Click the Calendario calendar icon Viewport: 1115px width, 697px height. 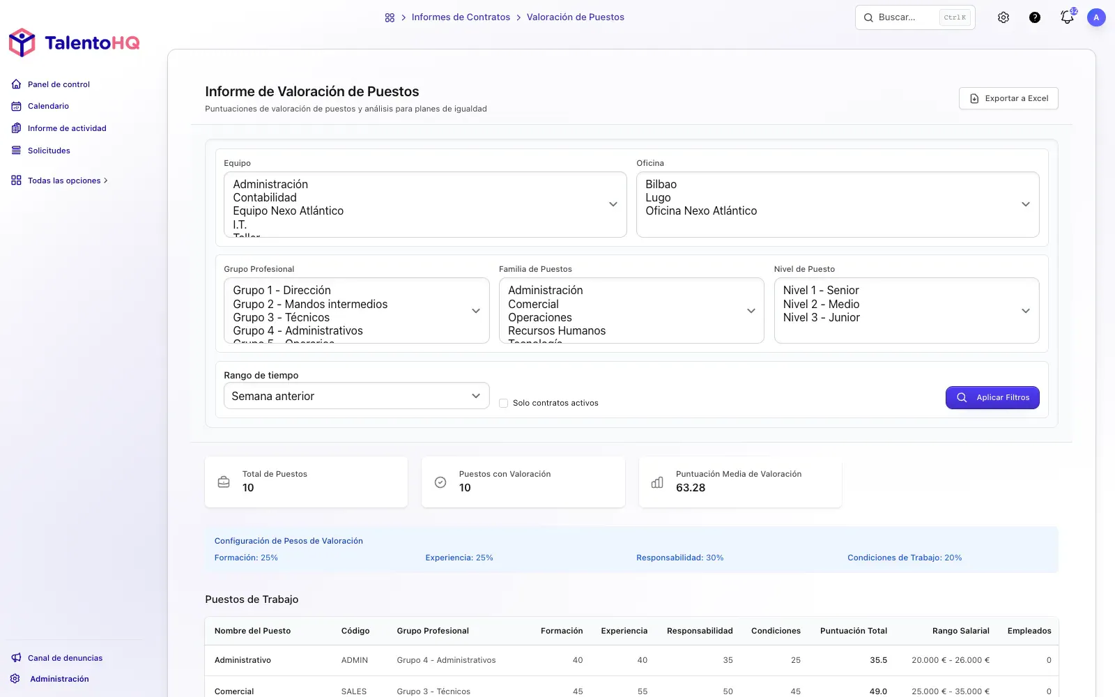[16, 106]
